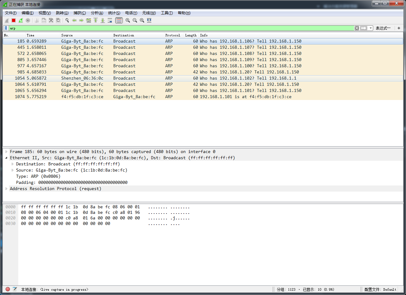Open capture options via gear icon
This screenshot has width=406, height=295.
pos(28,20)
